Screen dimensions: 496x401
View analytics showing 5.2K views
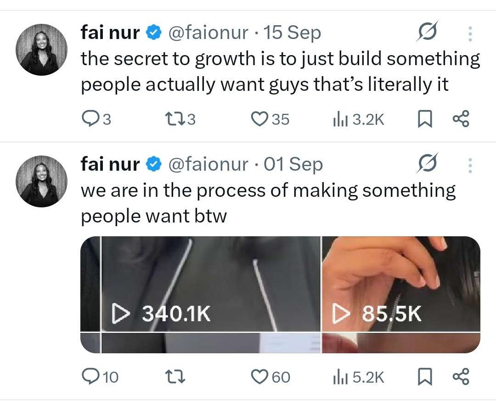[358, 377]
